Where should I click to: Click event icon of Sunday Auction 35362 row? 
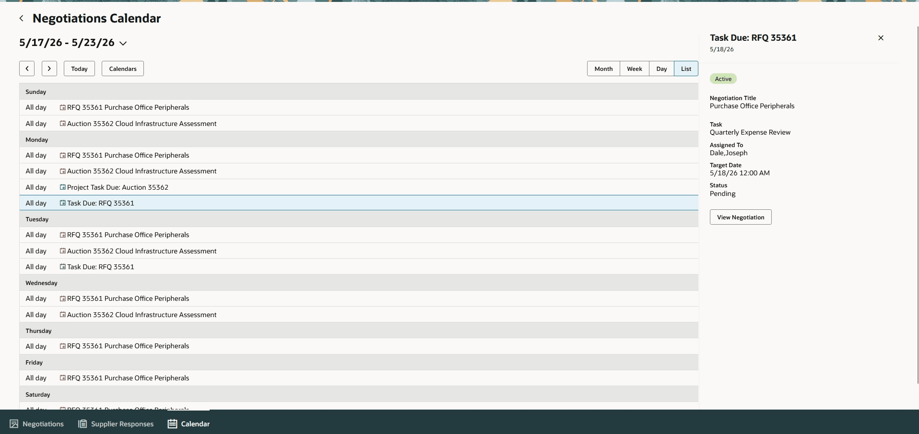click(62, 124)
